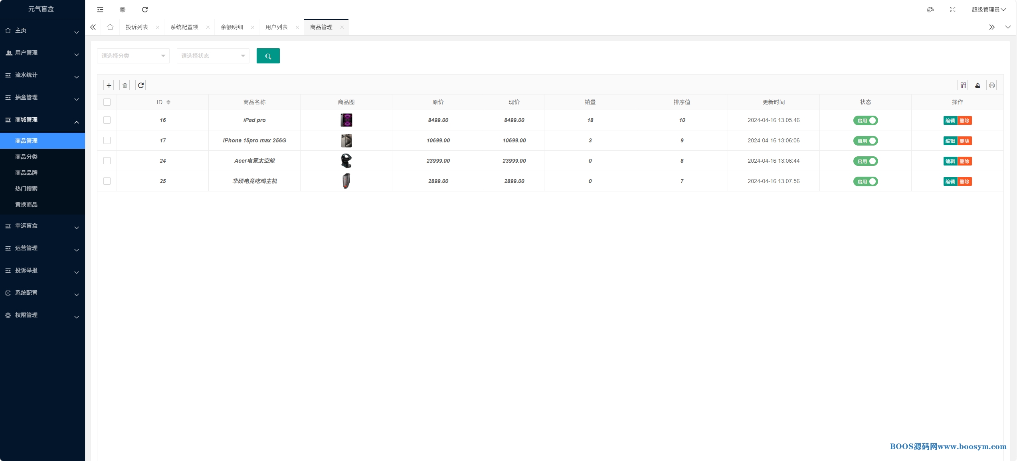Click 编辑 for Acer电竞太空舱
Image resolution: width=1017 pixels, height=461 pixels.
click(950, 161)
